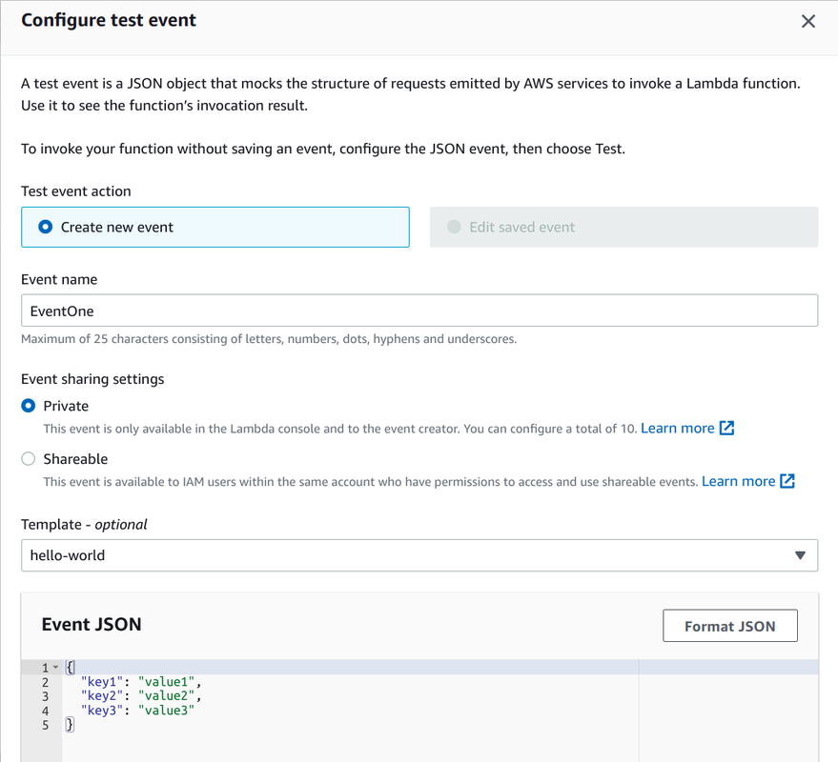Choose the Private sharing setting
838x762 pixels.
tap(29, 406)
